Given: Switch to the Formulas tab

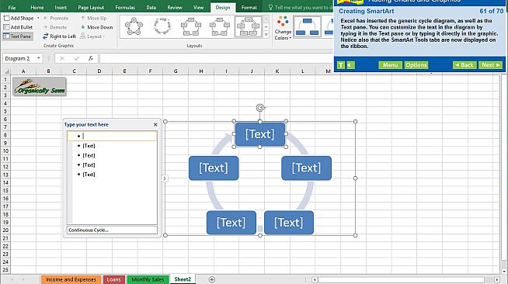Looking at the screenshot, I should click(125, 8).
